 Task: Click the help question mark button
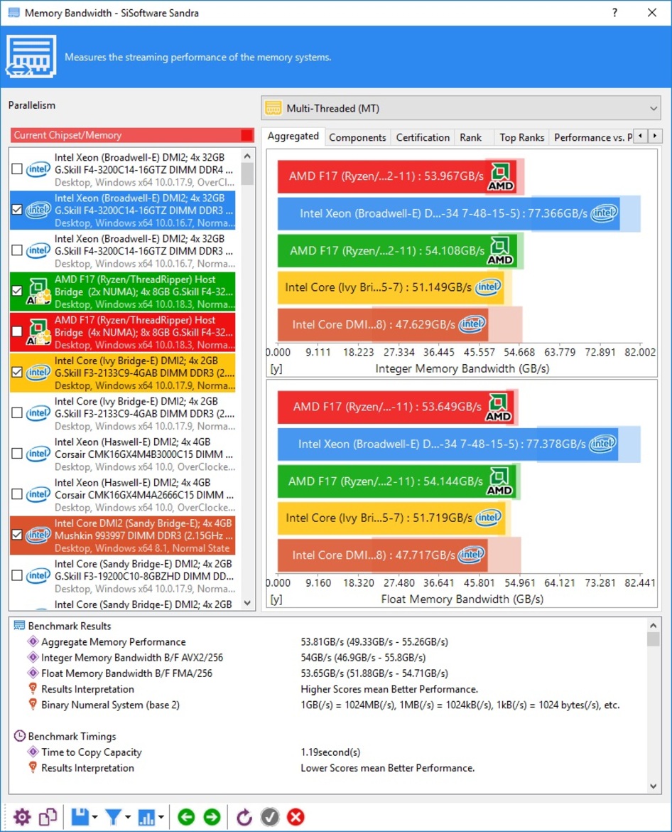click(x=614, y=12)
